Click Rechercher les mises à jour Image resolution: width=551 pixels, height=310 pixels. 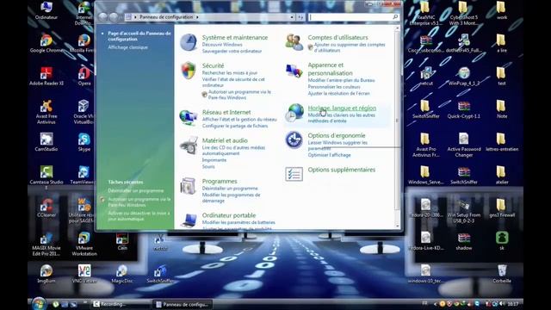[x=230, y=72]
